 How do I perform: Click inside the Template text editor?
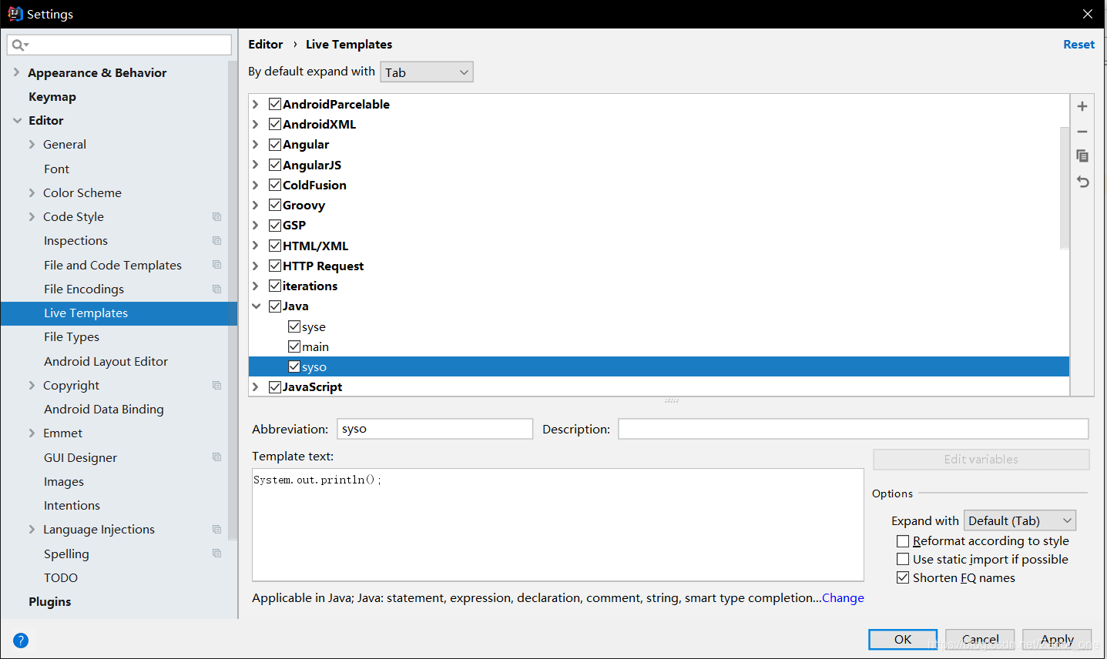[x=558, y=525]
